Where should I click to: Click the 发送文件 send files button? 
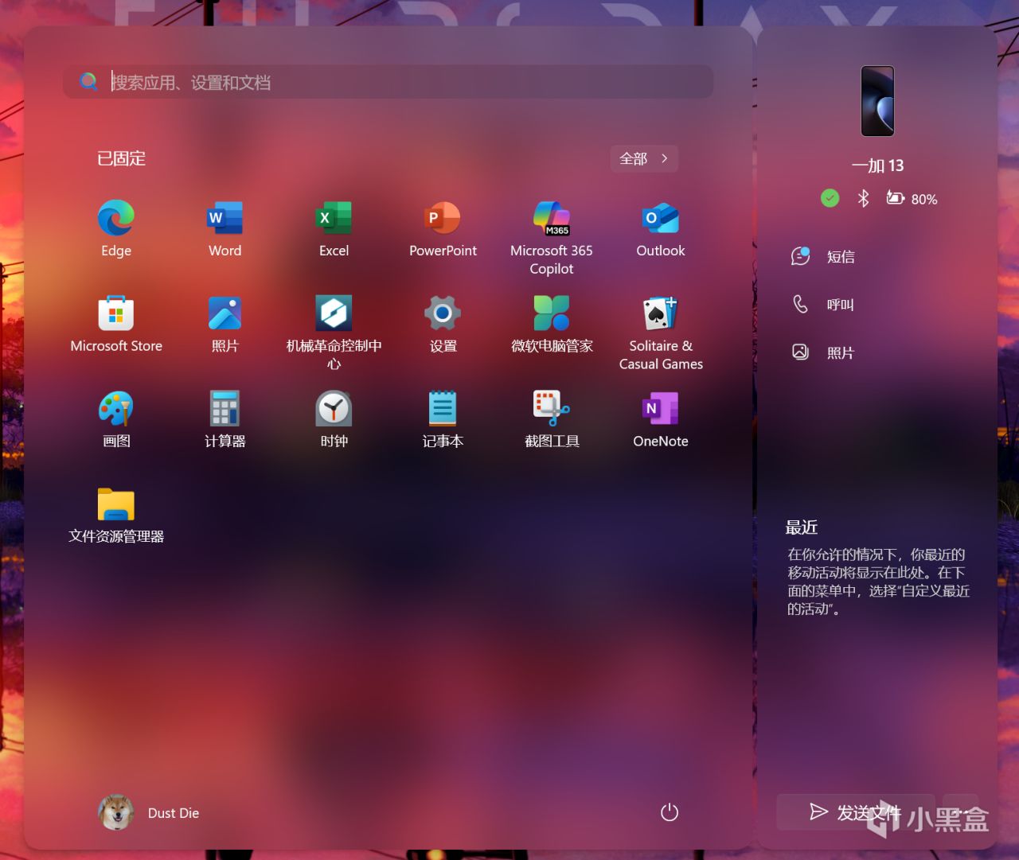856,812
